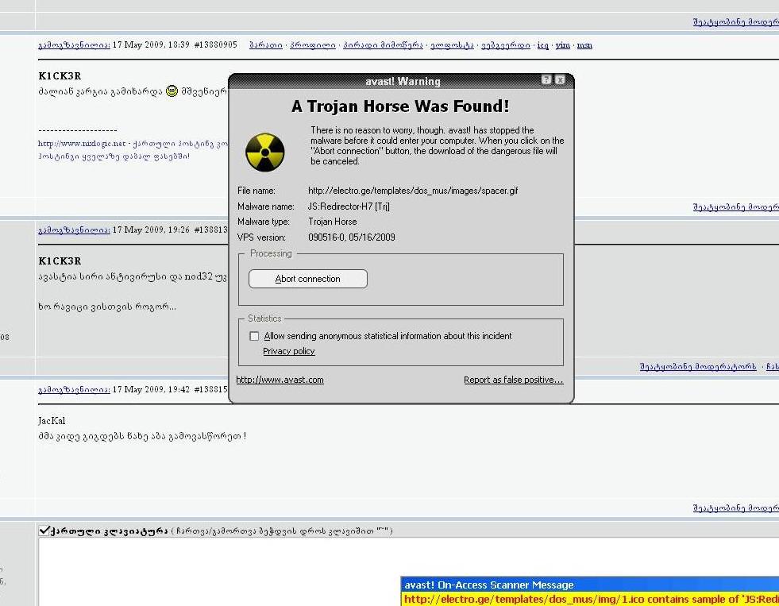Toggle the ქართული კლავიატურა checkbox
779x606 pixels.
click(44, 531)
